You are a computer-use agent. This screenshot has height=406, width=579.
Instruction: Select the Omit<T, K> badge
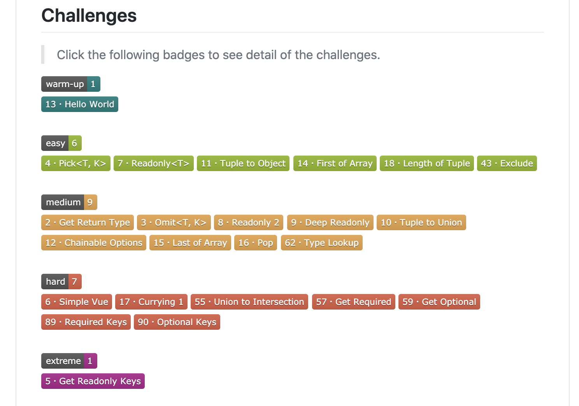tap(174, 222)
